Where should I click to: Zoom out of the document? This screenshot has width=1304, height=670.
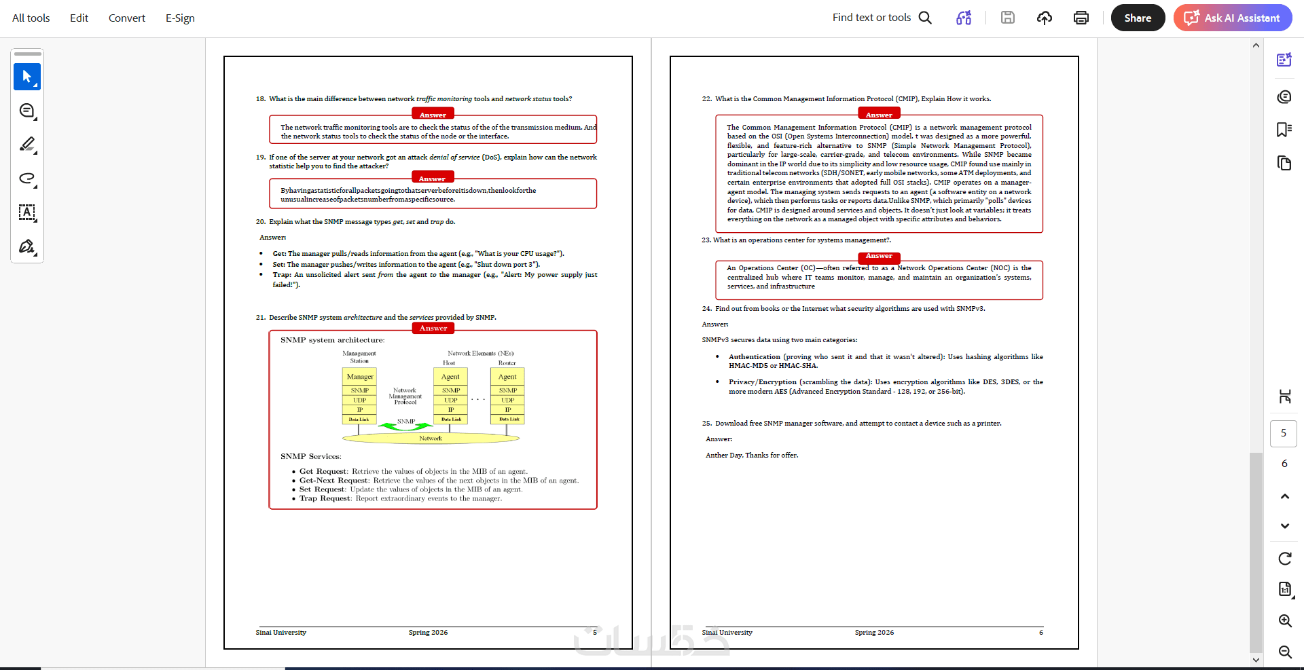tap(1285, 652)
